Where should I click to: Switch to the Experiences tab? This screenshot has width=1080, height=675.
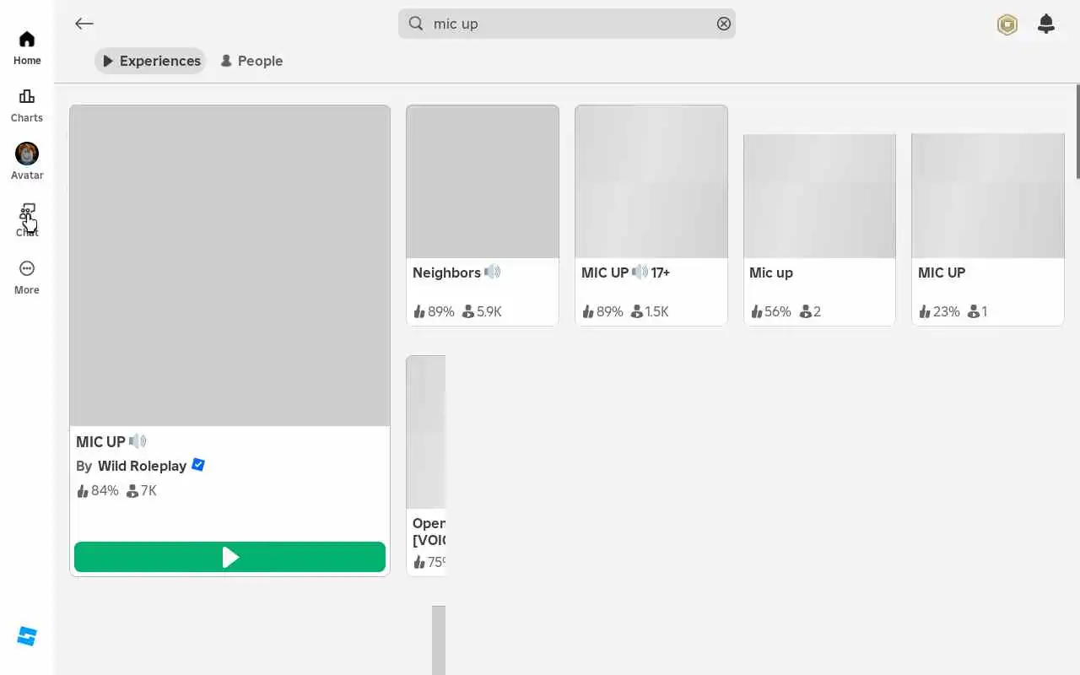151,61
